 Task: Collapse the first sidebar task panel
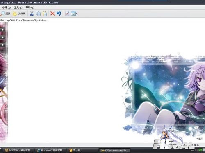click(x=2, y=29)
